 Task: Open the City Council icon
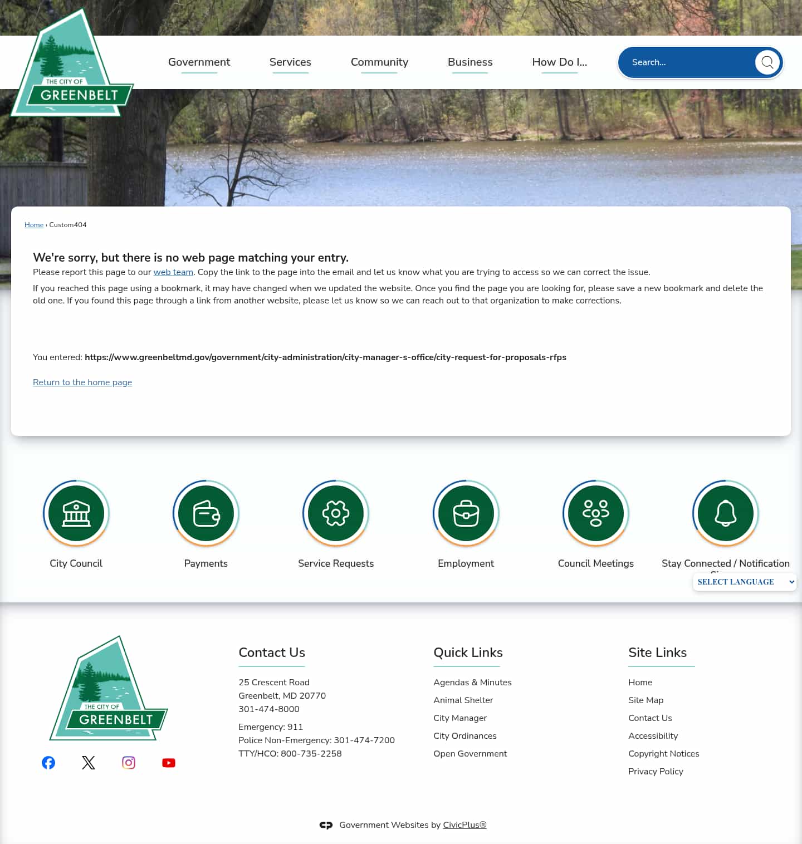click(x=76, y=513)
